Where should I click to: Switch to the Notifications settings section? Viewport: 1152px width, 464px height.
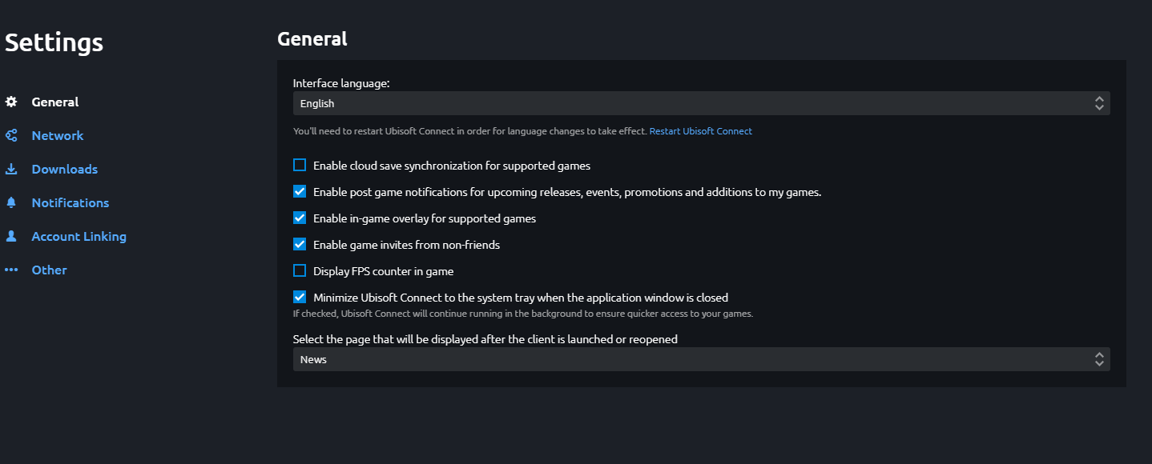pos(70,202)
